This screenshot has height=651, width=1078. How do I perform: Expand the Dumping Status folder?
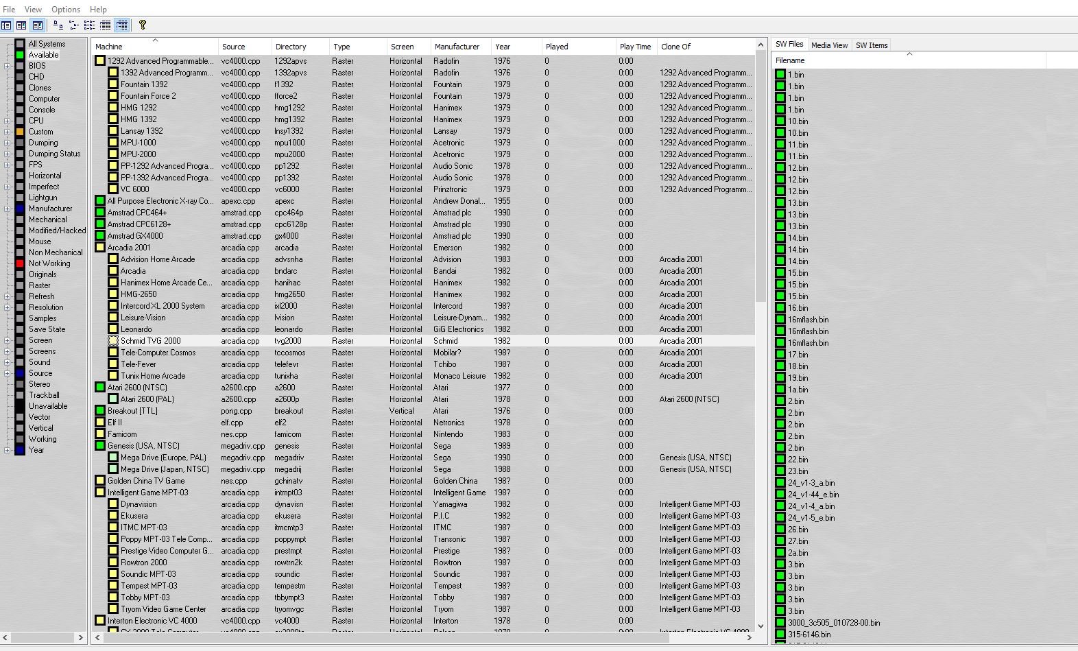(x=7, y=154)
